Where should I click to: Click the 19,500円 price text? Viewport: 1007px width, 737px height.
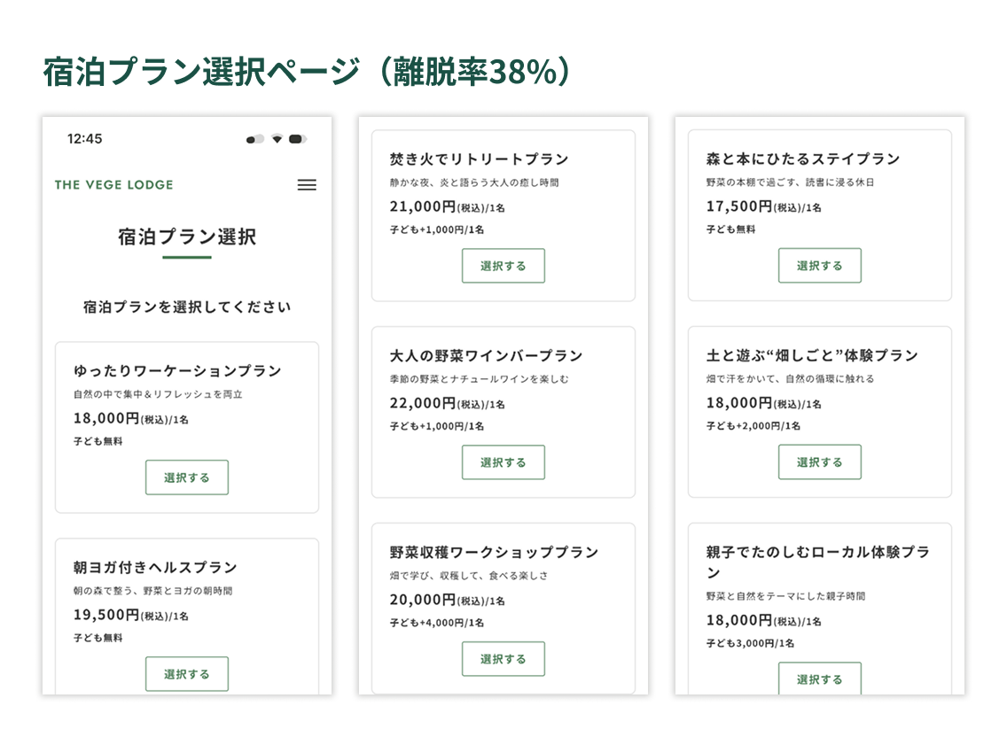[x=106, y=615]
